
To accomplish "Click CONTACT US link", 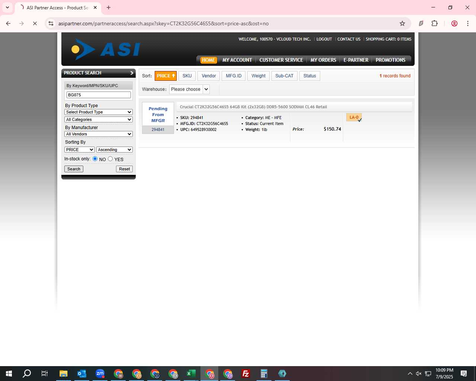I will click(349, 39).
